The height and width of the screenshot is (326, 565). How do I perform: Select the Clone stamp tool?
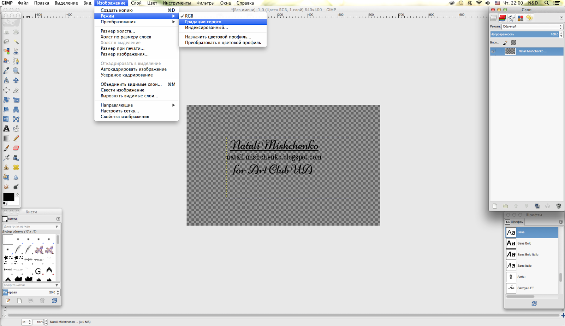(x=6, y=167)
